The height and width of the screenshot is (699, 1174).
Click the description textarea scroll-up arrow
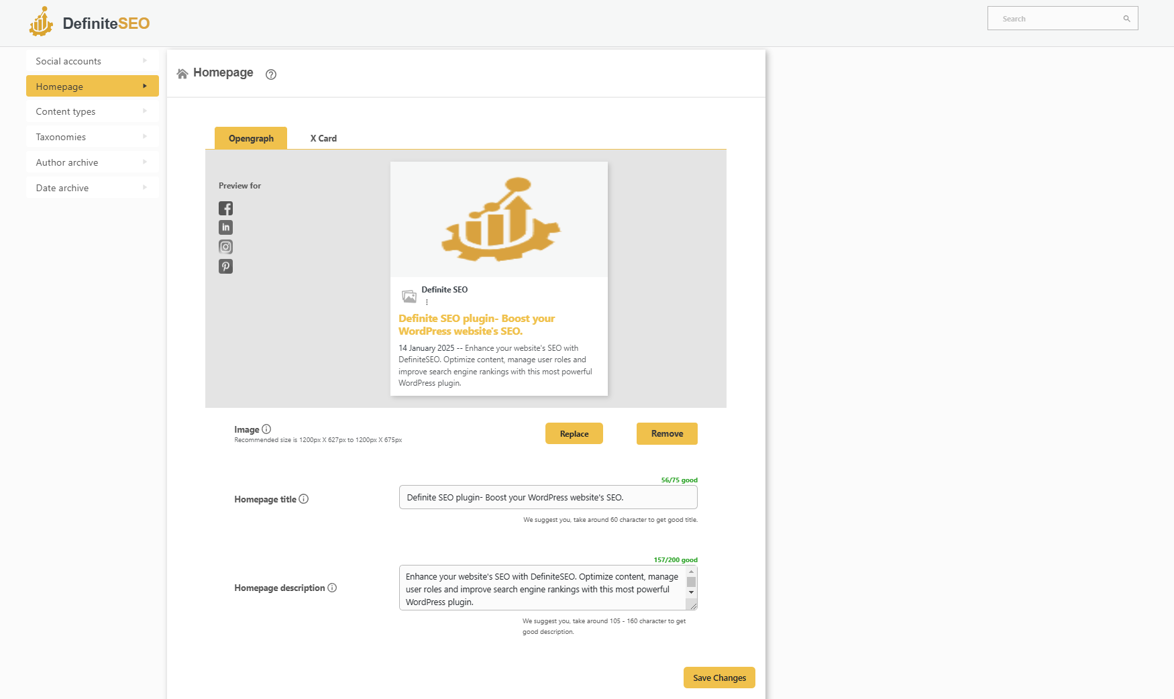691,572
